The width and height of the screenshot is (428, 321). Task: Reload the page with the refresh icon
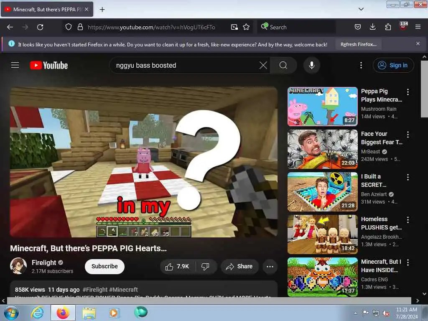pos(40,27)
